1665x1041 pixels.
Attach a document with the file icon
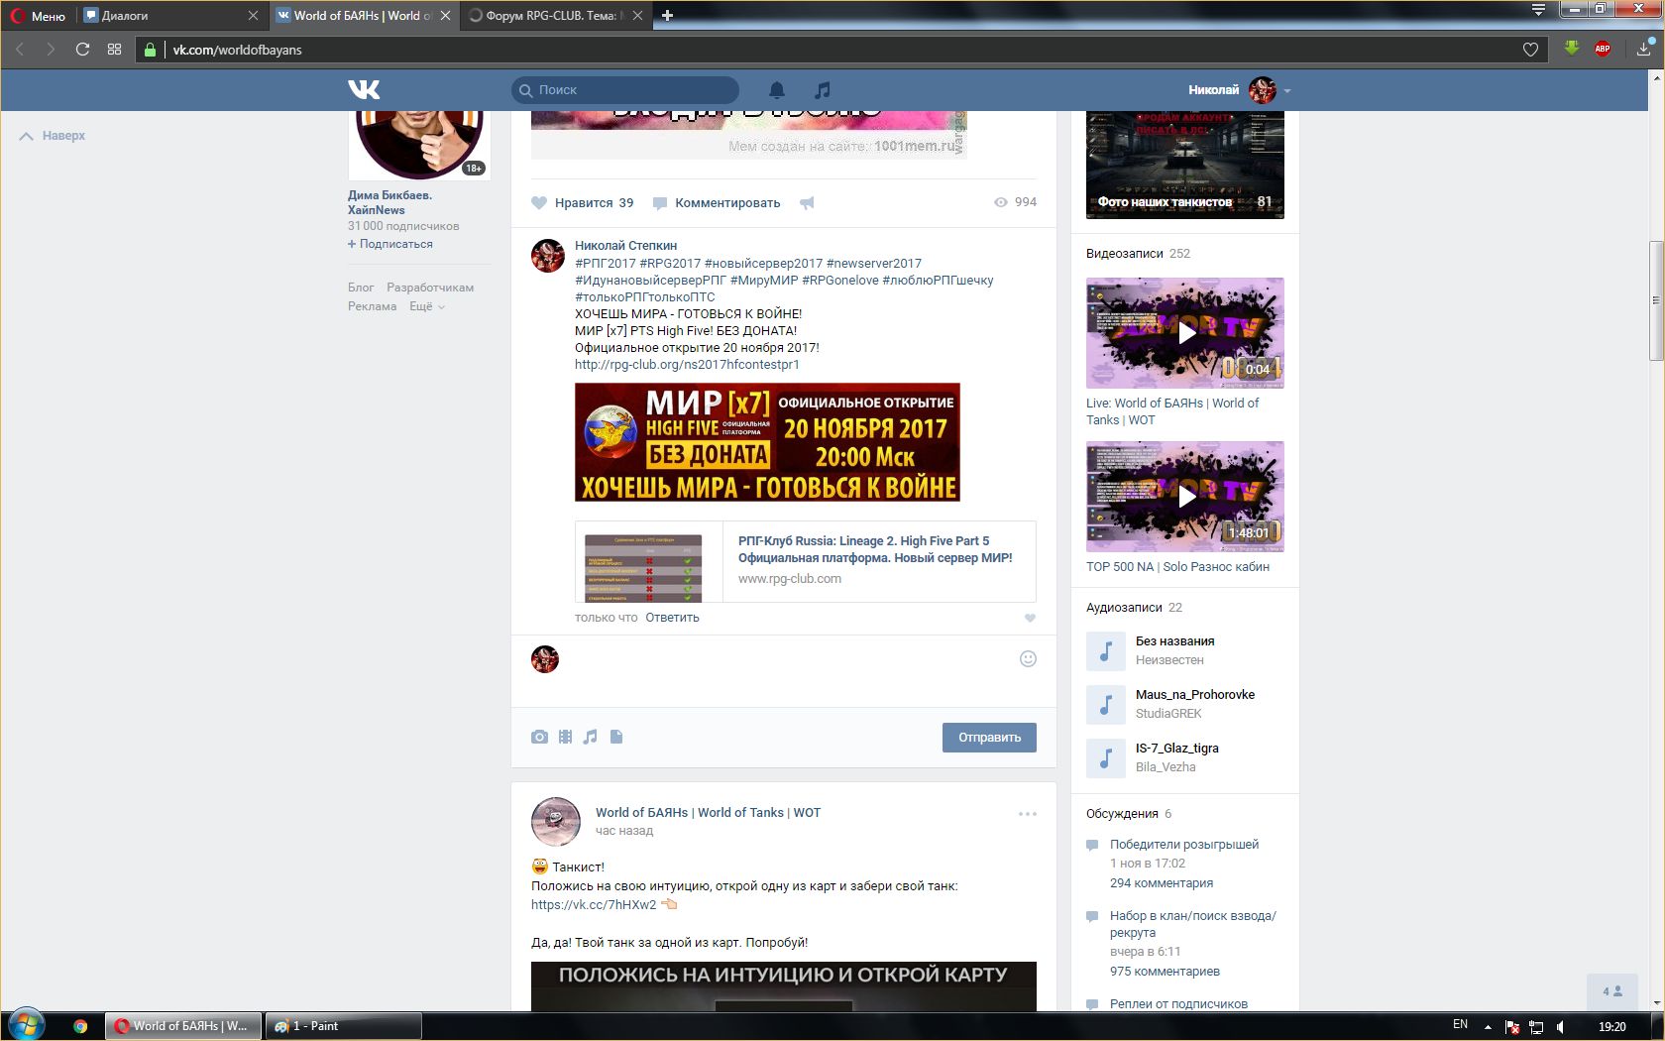616,737
